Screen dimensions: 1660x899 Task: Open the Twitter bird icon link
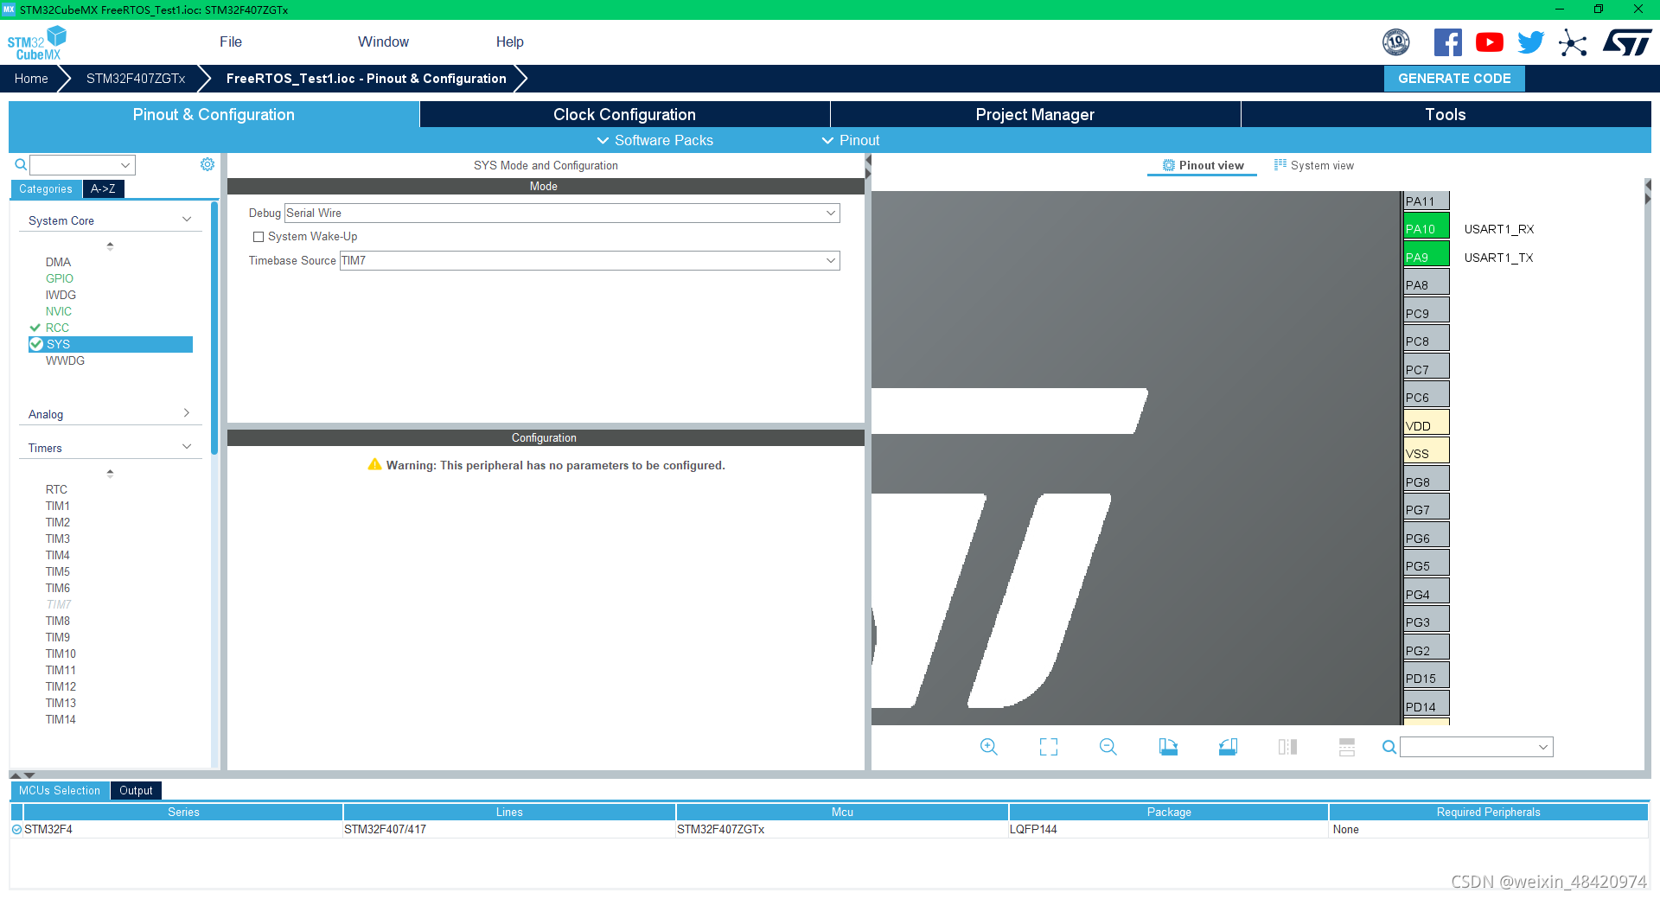[1531, 42]
